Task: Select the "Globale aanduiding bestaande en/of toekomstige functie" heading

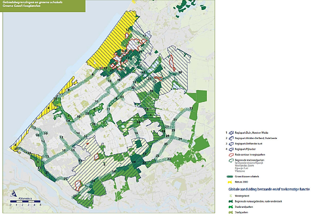Action: pyautogui.click(x=269, y=189)
